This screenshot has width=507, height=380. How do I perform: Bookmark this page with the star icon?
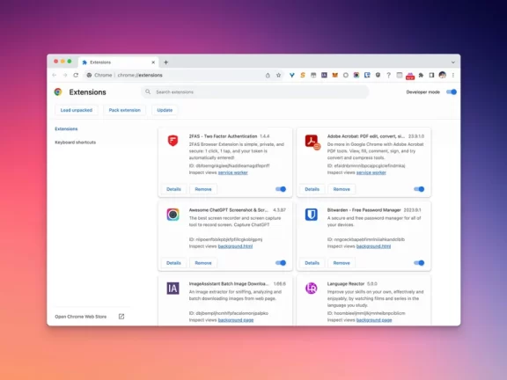tap(278, 76)
